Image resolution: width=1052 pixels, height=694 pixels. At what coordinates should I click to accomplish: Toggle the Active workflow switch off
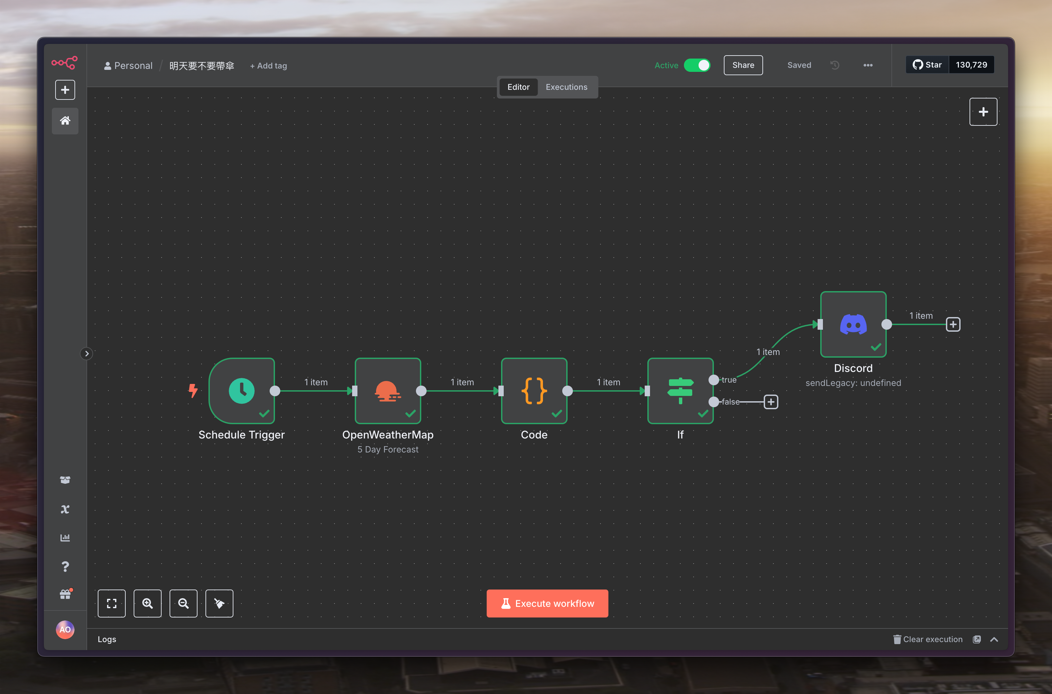coord(697,65)
